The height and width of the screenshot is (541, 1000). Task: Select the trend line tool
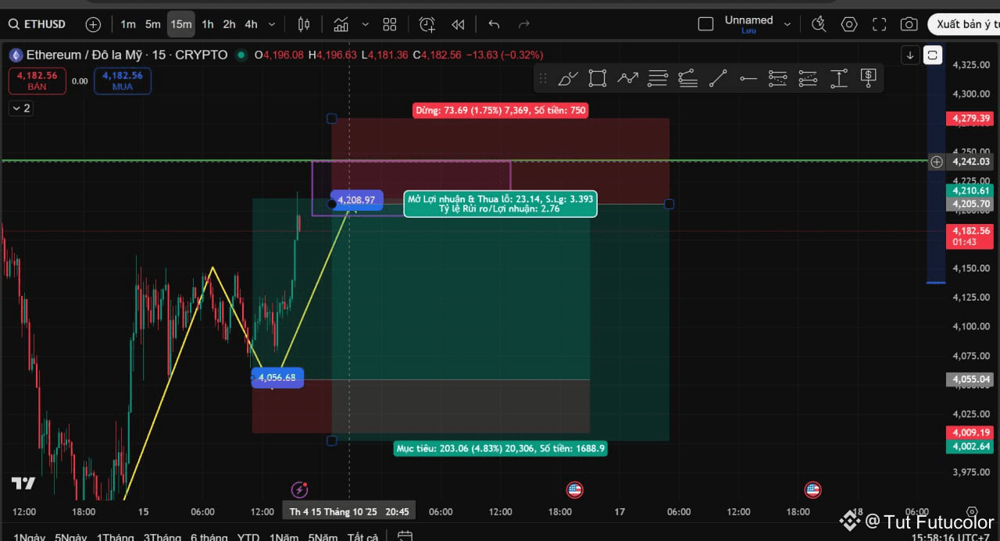pos(718,78)
